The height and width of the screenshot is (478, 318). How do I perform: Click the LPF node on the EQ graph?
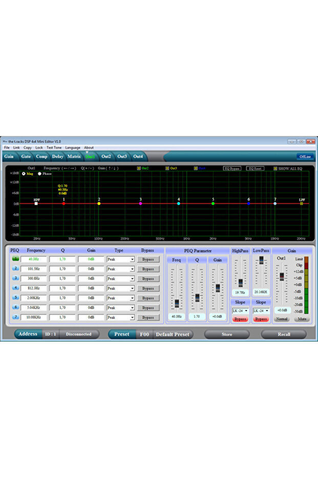pyautogui.click(x=302, y=204)
